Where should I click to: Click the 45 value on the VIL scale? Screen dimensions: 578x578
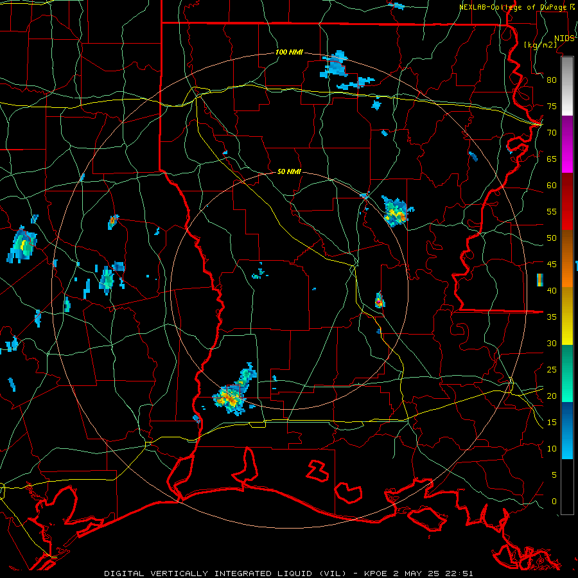pyautogui.click(x=552, y=265)
